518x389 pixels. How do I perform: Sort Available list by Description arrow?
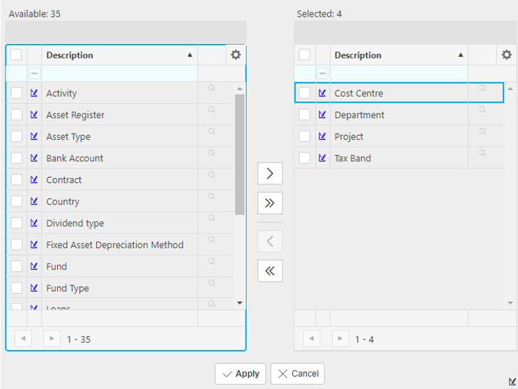[x=190, y=55]
